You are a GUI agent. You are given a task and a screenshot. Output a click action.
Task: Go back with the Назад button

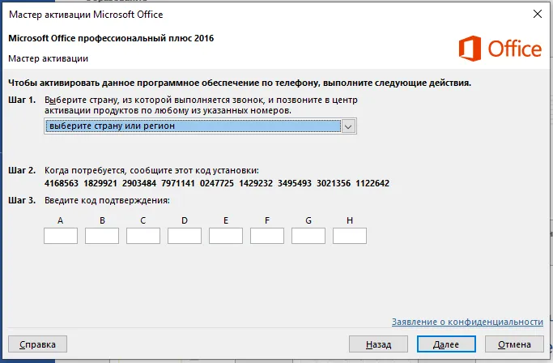pos(378,344)
